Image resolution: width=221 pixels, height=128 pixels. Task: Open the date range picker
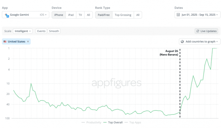click(x=197, y=15)
